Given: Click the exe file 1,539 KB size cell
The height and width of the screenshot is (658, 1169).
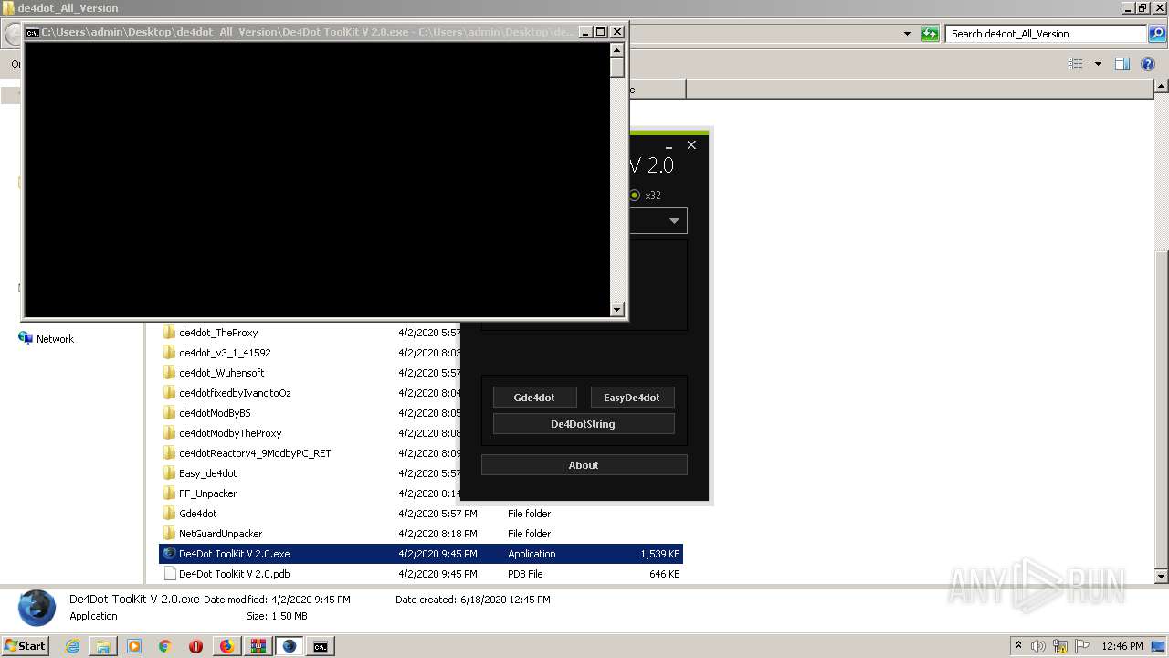Looking at the screenshot, I should pyautogui.click(x=659, y=554).
